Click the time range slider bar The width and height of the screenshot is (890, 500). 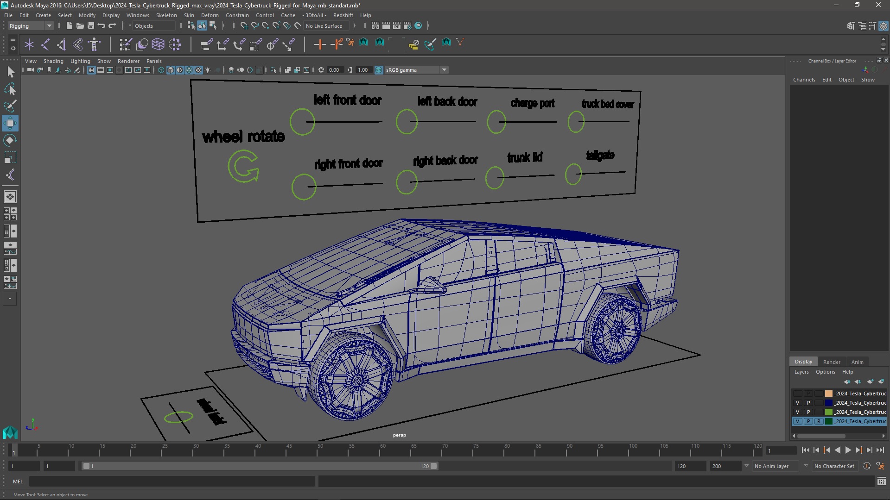pos(260,466)
